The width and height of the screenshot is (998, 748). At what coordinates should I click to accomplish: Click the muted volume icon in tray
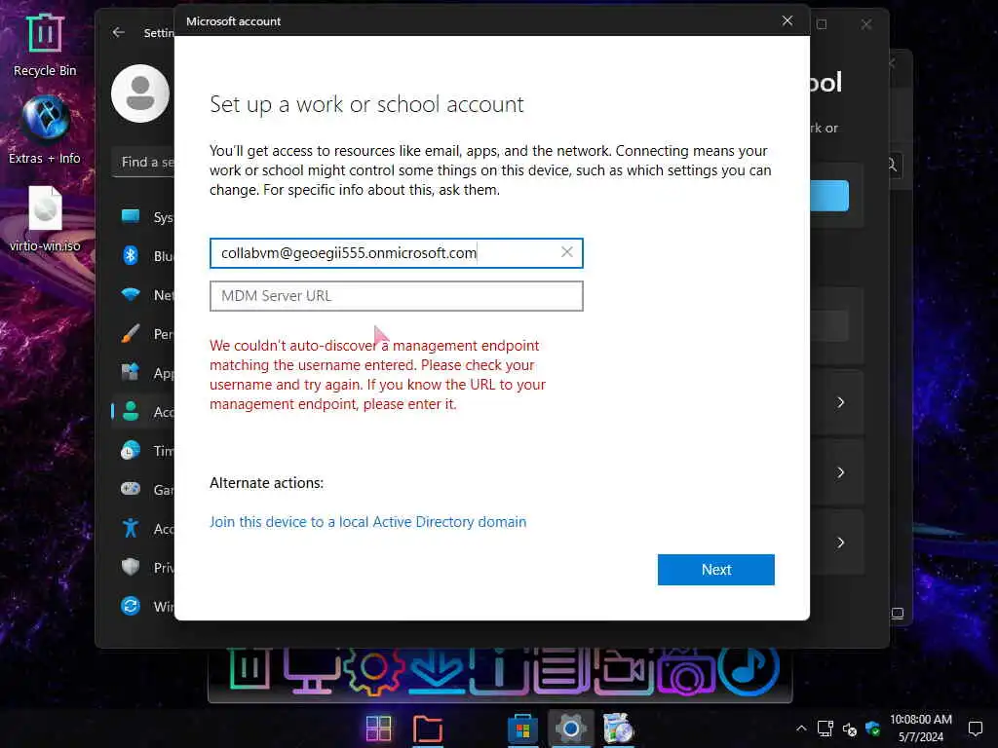tap(849, 729)
